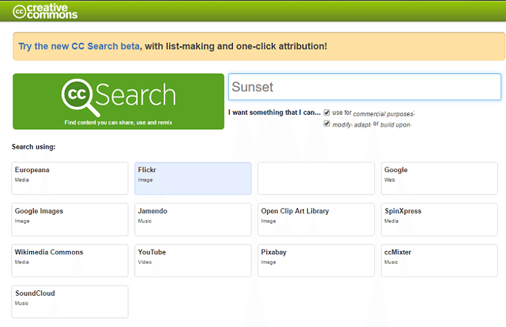Pick Pixabay image search source
This screenshot has height=327, width=506.
316,260
